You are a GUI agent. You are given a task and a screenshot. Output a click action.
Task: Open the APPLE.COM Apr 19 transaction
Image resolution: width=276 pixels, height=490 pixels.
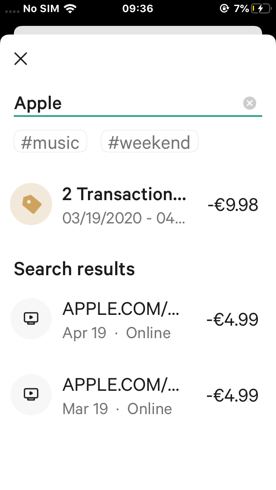coord(122,309)
